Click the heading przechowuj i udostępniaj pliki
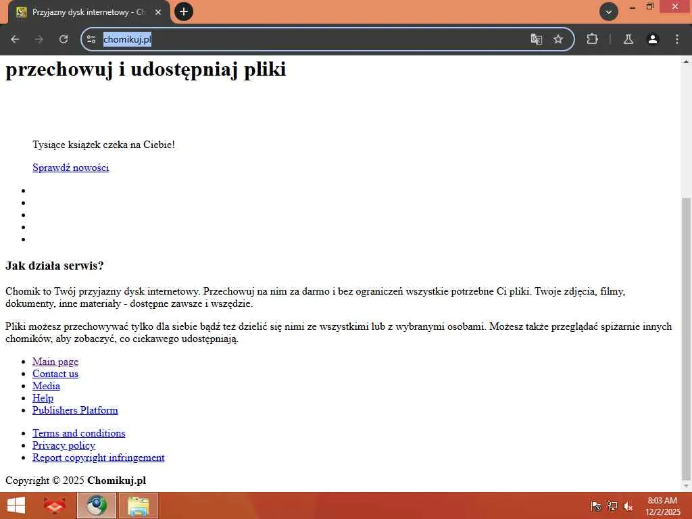This screenshot has width=692, height=519. click(146, 70)
